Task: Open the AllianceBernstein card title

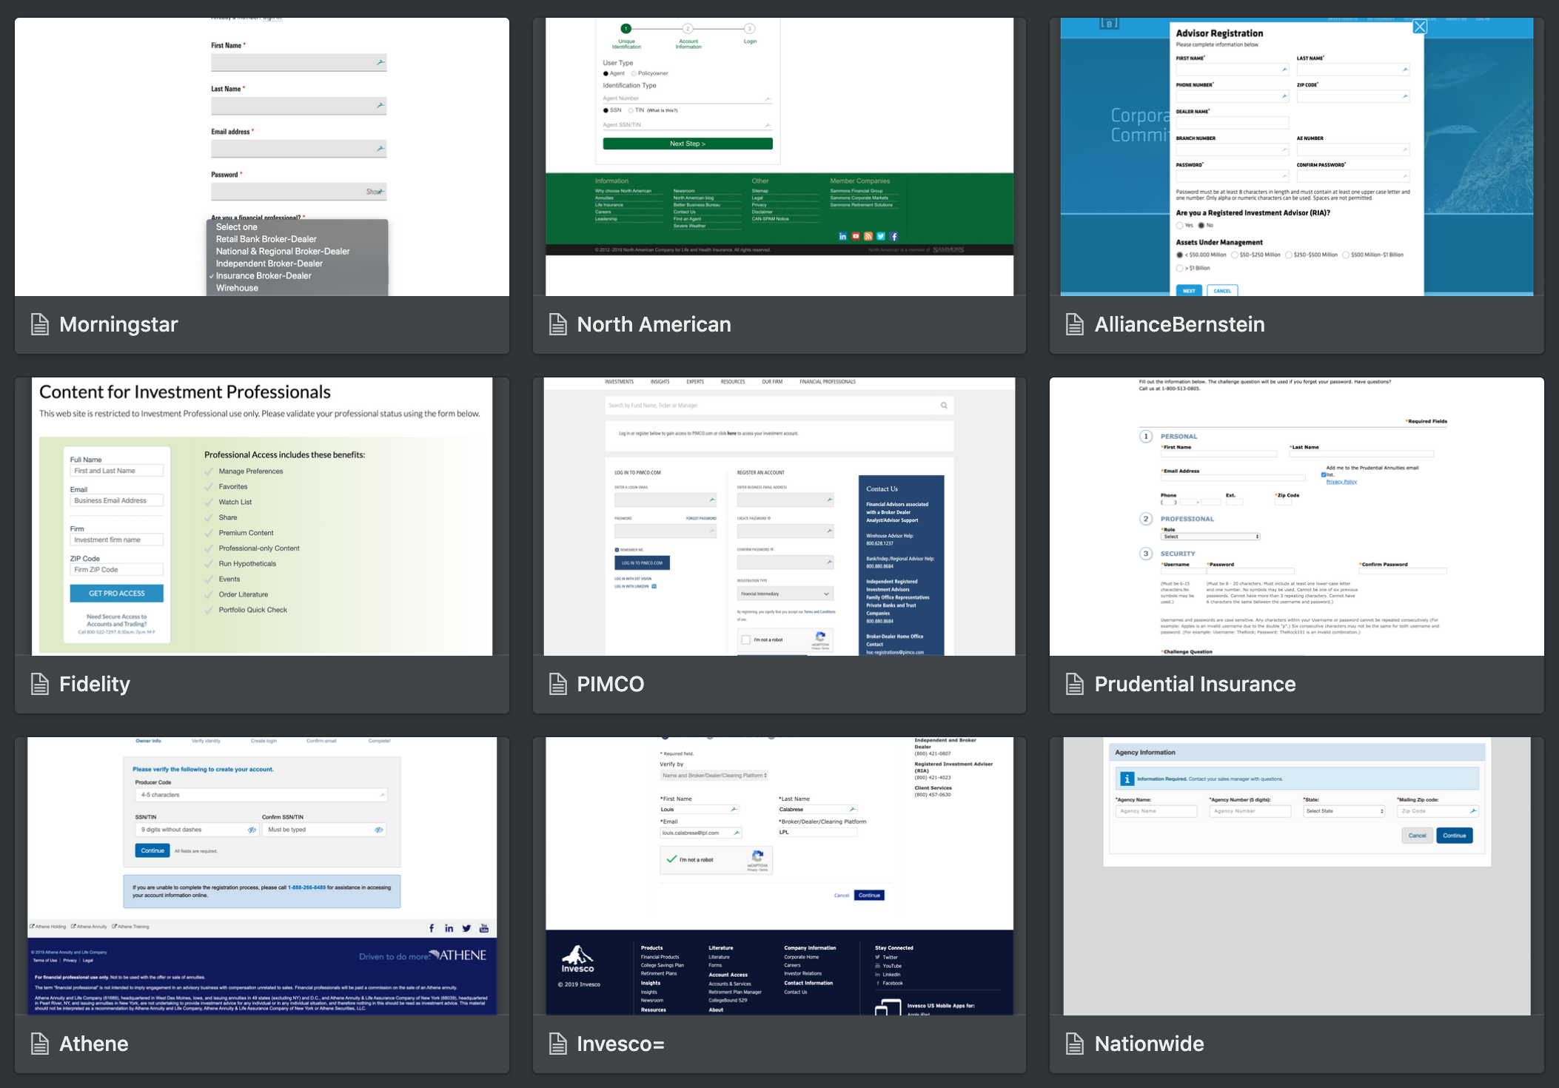Action: click(x=1179, y=324)
